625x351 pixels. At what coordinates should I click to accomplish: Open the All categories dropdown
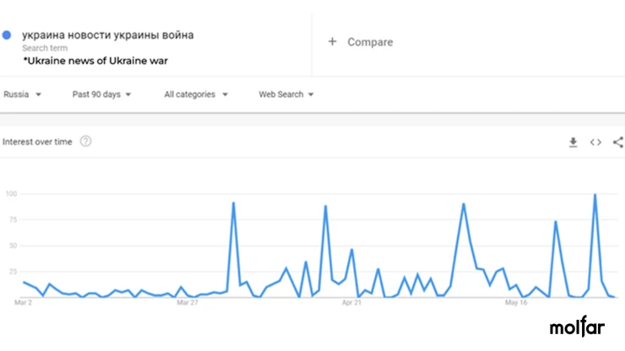tap(196, 94)
